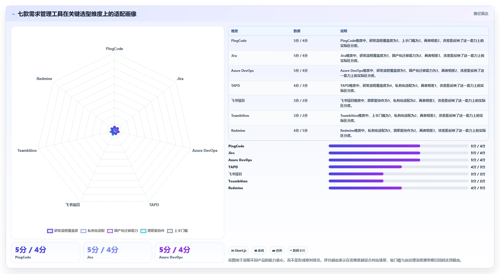Screen dimensions: 500x274
Task: Click the Azure DevOps progress bar
Action: pyautogui.click(x=398, y=160)
